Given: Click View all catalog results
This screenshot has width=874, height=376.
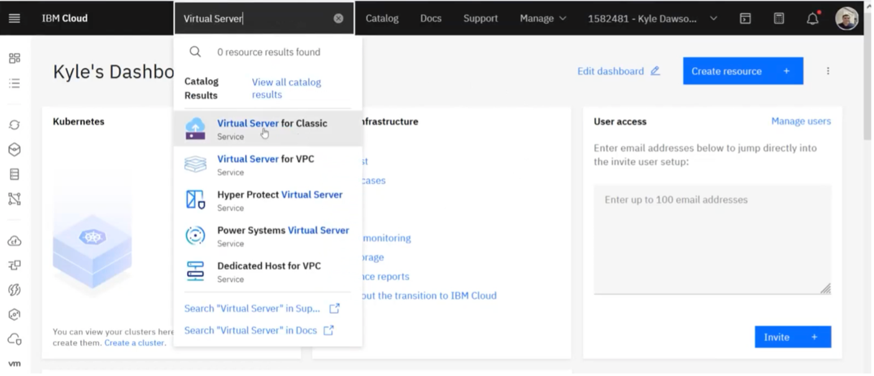Looking at the screenshot, I should click(286, 88).
